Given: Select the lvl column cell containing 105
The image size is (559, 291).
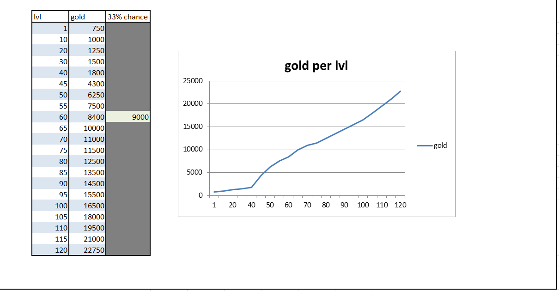Looking at the screenshot, I should tap(50, 217).
